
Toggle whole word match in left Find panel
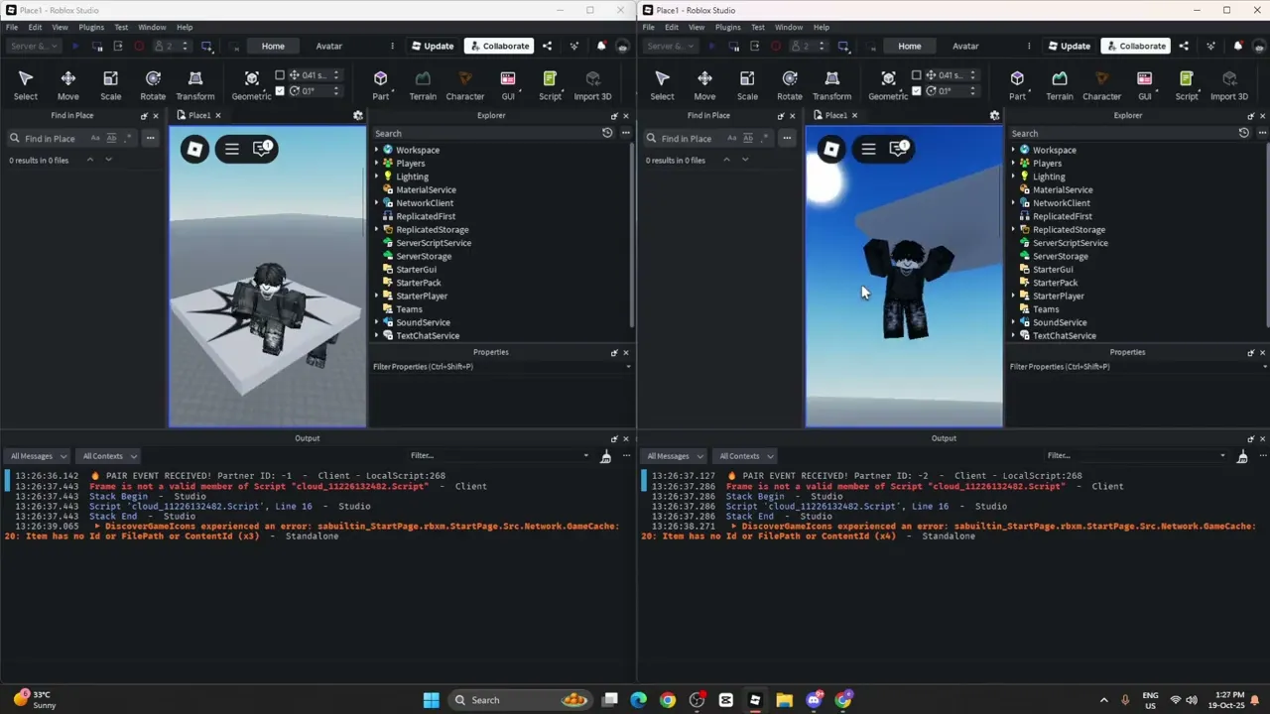pos(111,138)
